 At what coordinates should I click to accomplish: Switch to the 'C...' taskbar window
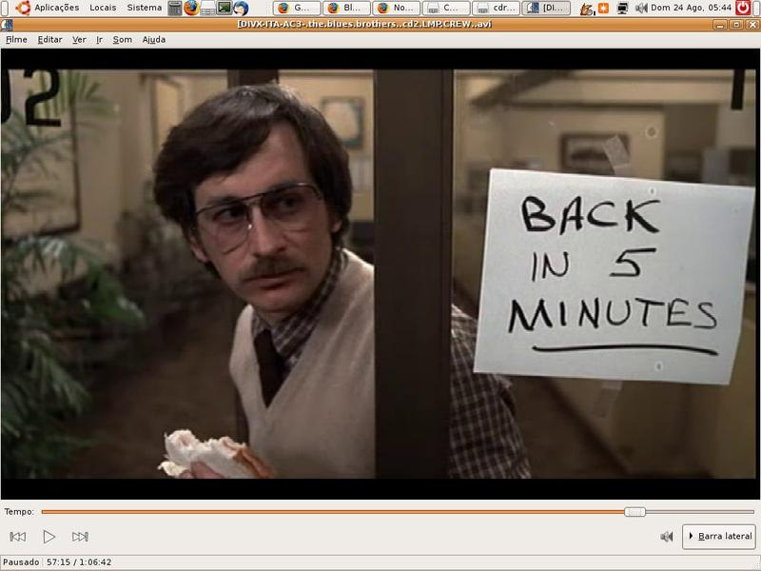pyautogui.click(x=446, y=8)
